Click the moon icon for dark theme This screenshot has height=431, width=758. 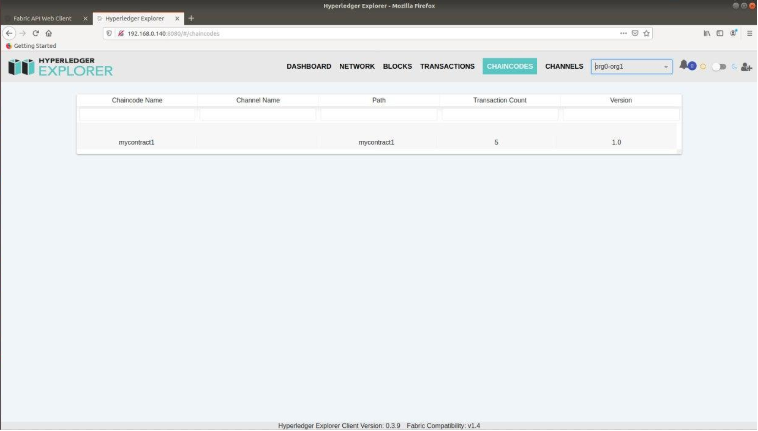coord(734,67)
